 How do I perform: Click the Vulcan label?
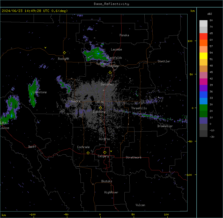pos(140,205)
